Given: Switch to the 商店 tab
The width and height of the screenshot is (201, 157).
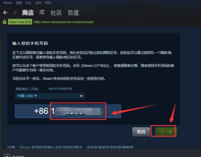Looking at the screenshot, I should (x=28, y=13).
